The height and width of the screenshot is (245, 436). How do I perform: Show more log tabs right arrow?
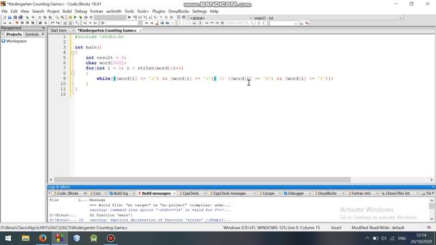[x=433, y=193]
